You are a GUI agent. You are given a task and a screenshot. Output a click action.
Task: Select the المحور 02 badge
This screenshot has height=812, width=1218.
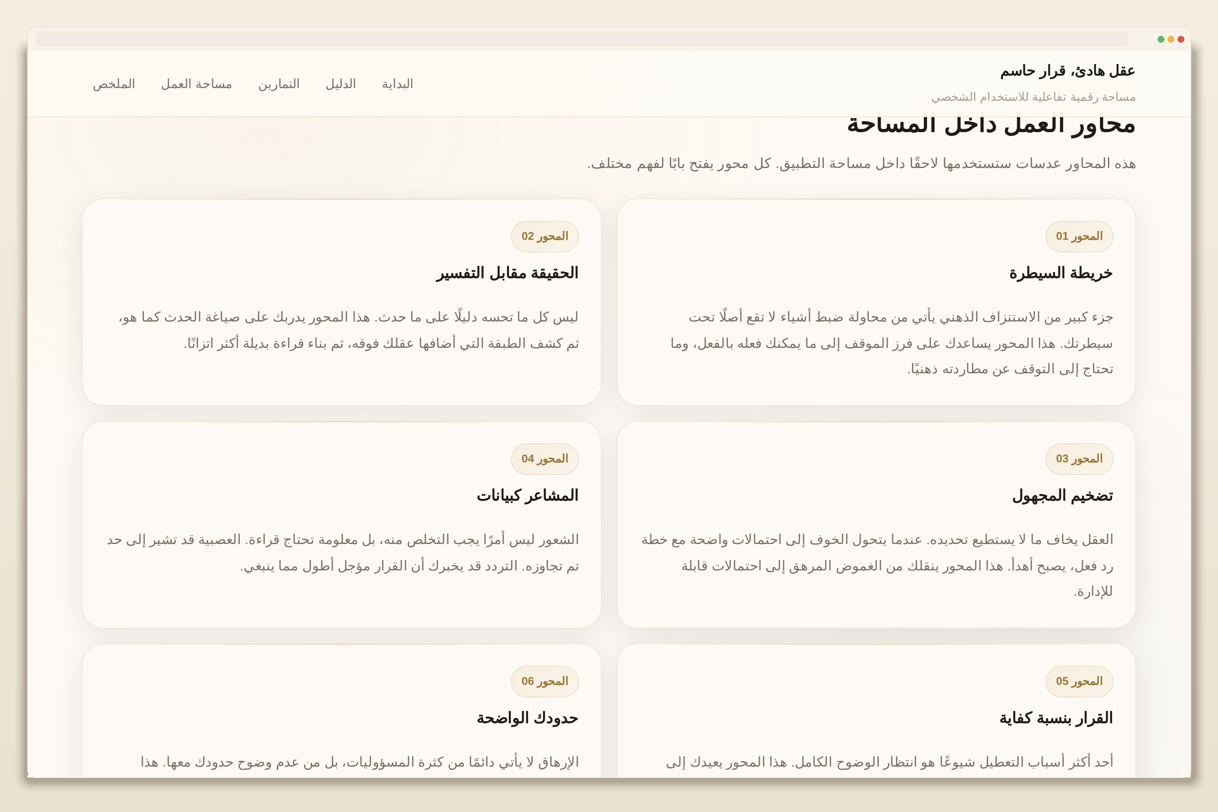click(x=545, y=237)
